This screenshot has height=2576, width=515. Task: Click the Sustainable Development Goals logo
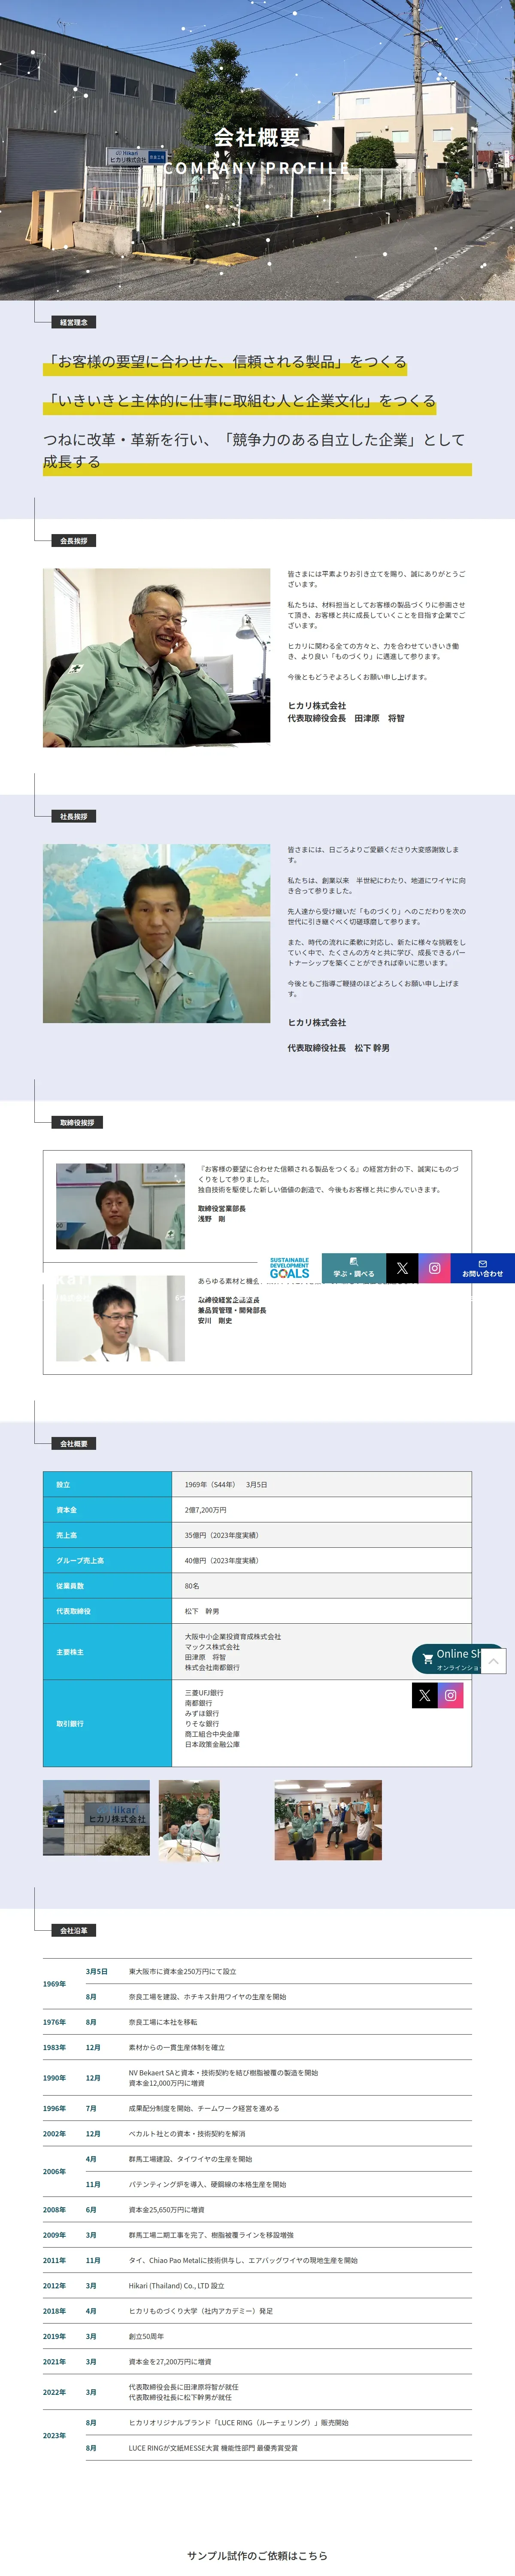290,1268
